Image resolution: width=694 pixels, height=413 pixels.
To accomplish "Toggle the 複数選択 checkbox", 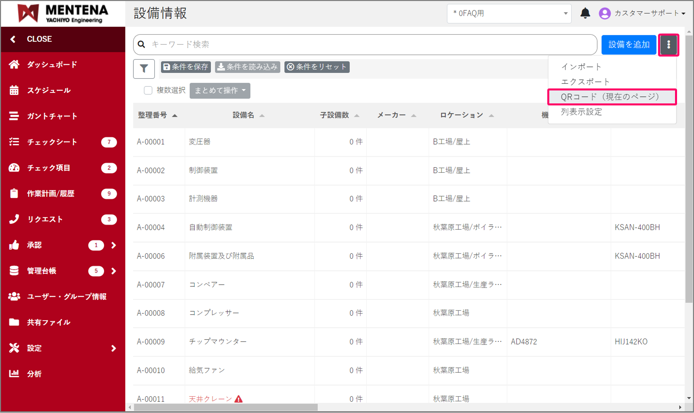I will pyautogui.click(x=148, y=90).
